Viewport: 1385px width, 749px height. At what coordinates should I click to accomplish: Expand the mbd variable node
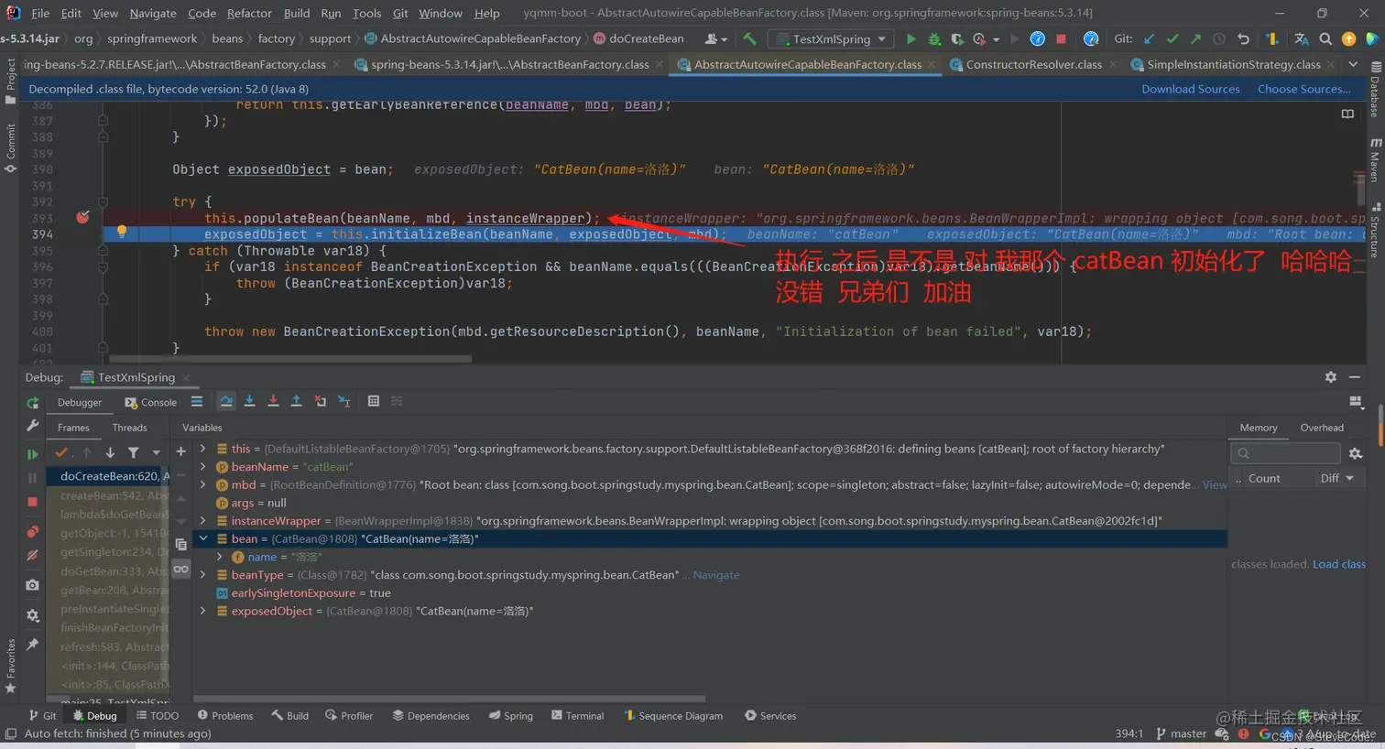click(x=202, y=484)
